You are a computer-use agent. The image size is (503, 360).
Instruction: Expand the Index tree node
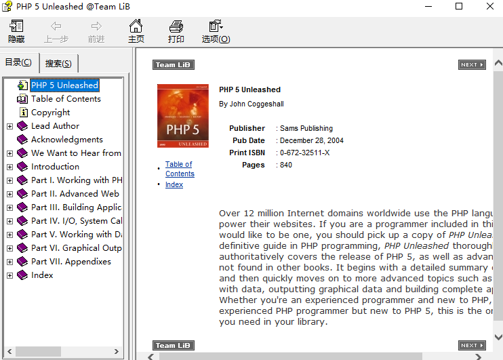pos(10,275)
